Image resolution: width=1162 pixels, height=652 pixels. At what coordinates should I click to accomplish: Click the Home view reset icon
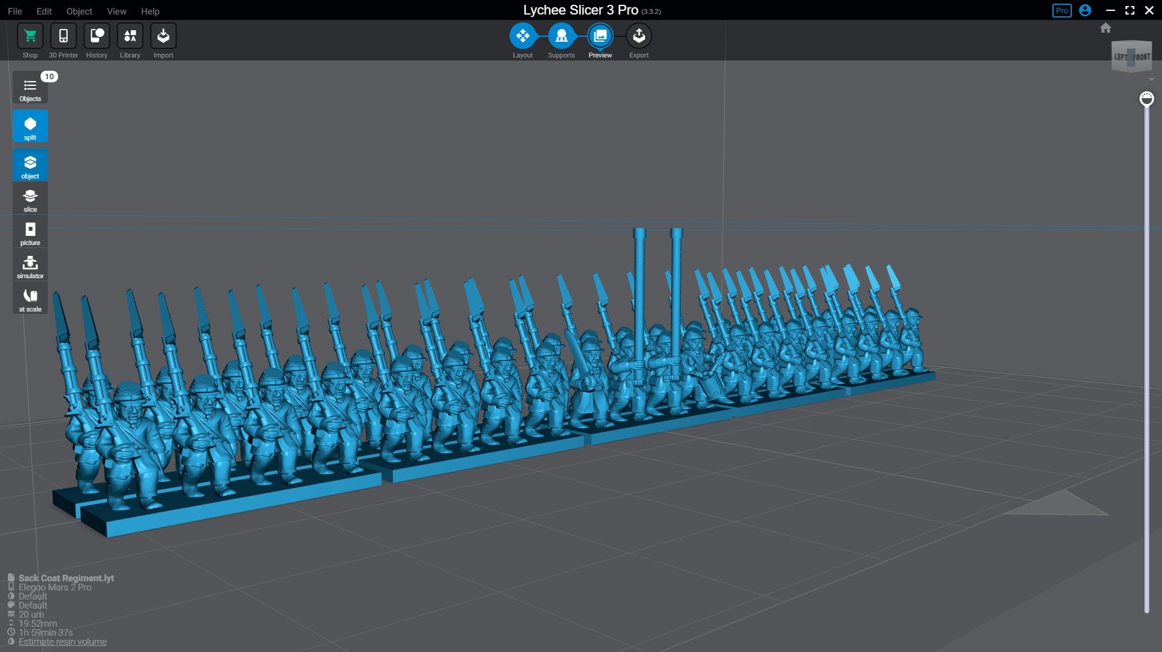tap(1106, 28)
